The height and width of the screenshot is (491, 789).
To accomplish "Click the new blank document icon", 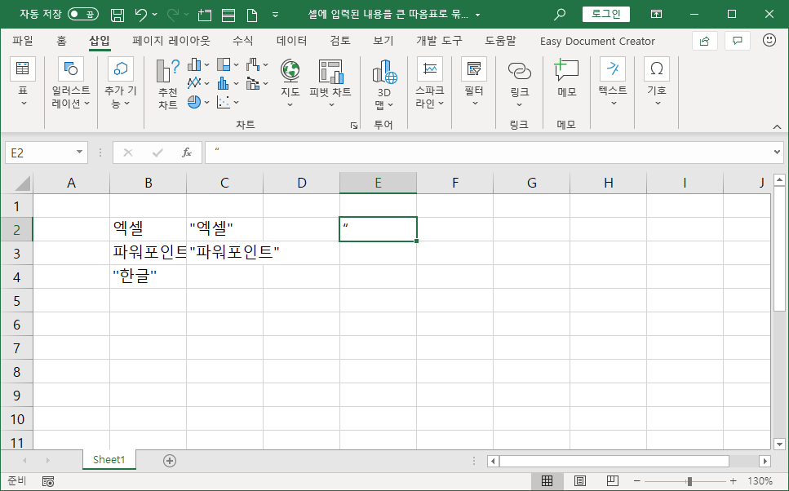I will pos(251,15).
